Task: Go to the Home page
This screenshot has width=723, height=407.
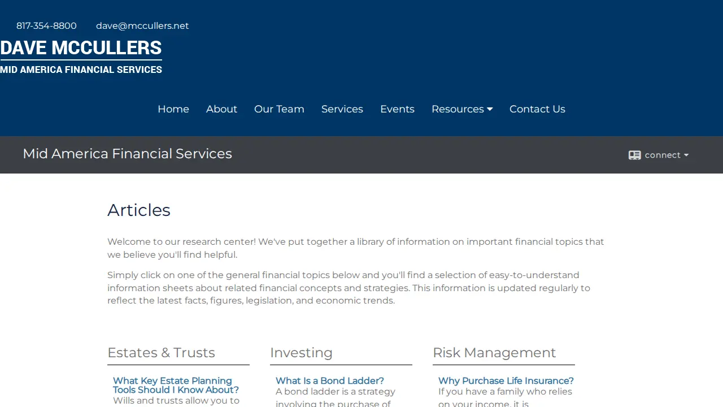Action: pos(173,109)
